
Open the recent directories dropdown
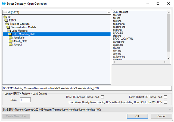(x=170, y=110)
